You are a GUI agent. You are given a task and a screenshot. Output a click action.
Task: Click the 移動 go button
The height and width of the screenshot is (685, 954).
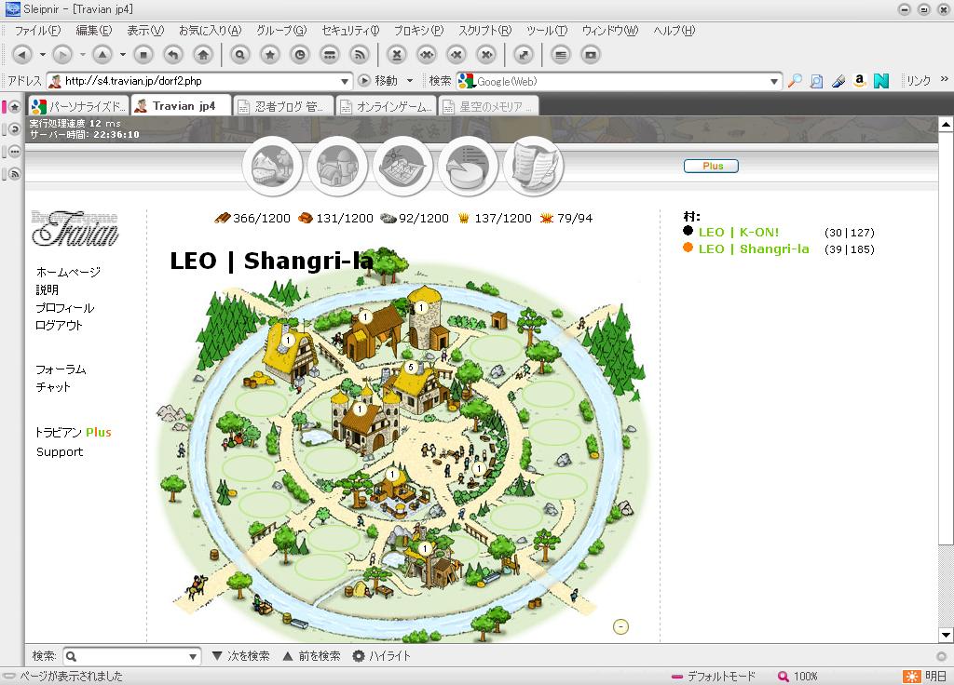tap(378, 81)
